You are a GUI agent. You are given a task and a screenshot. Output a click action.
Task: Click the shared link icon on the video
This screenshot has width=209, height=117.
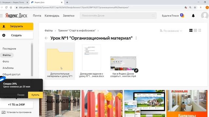(x=136, y=71)
